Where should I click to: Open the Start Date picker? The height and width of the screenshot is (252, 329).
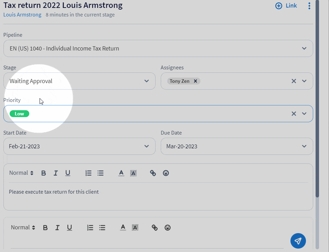click(x=146, y=146)
